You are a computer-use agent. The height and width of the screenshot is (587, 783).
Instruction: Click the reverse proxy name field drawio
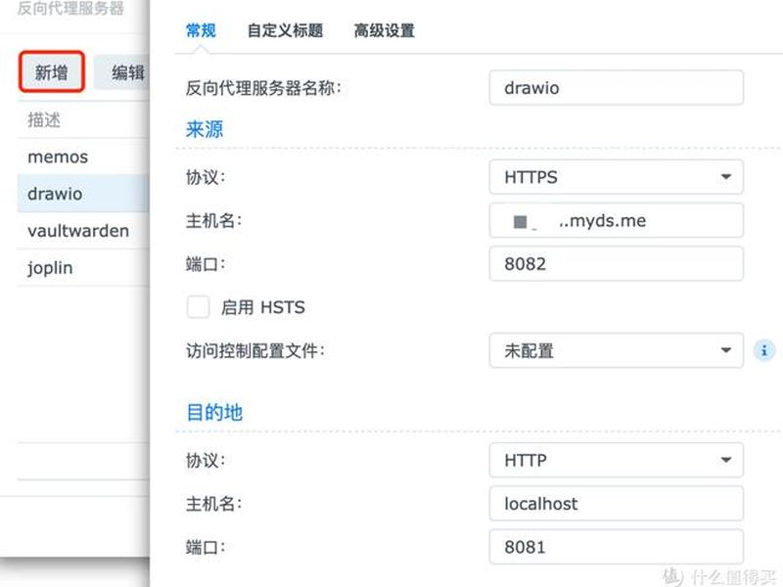617,87
